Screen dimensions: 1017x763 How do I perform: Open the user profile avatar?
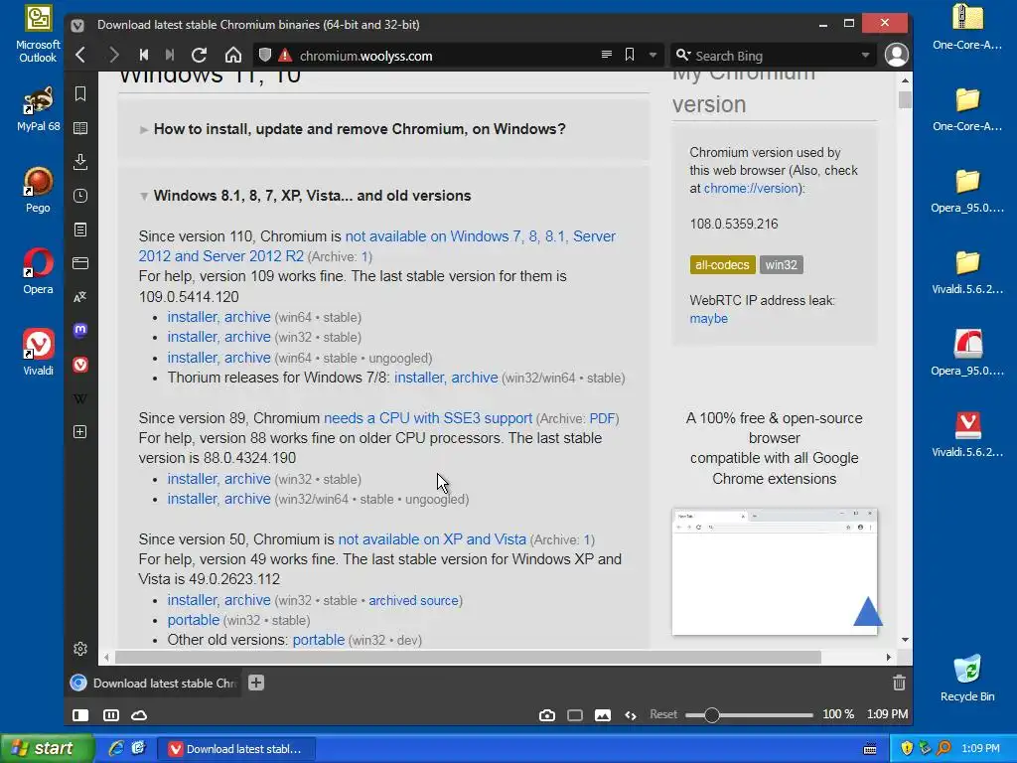(897, 56)
